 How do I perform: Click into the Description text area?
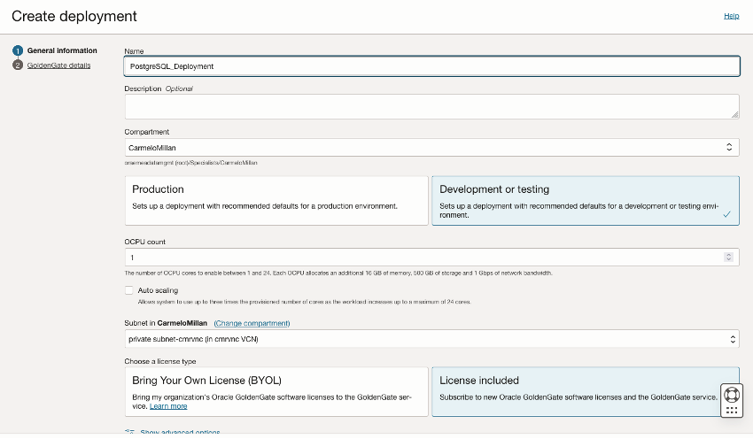[x=431, y=106]
